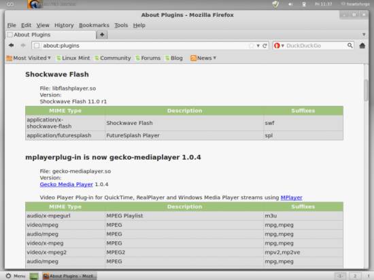Click the search magnifier in DuckDuckGo box
This screenshot has width=374, height=280.
click(350, 46)
